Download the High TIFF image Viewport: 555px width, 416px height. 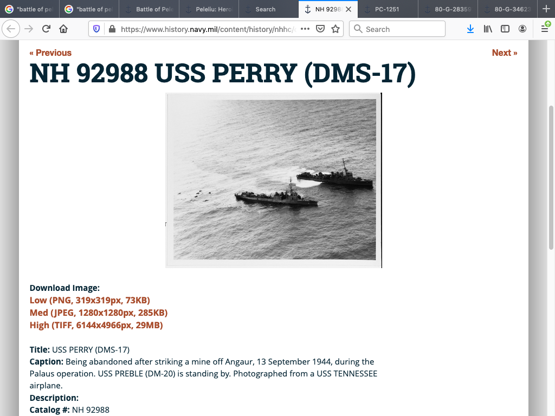click(x=96, y=325)
